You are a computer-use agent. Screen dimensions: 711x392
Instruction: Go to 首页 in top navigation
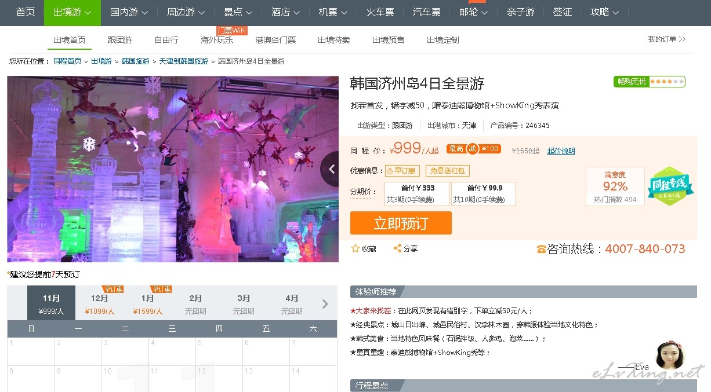[x=26, y=12]
